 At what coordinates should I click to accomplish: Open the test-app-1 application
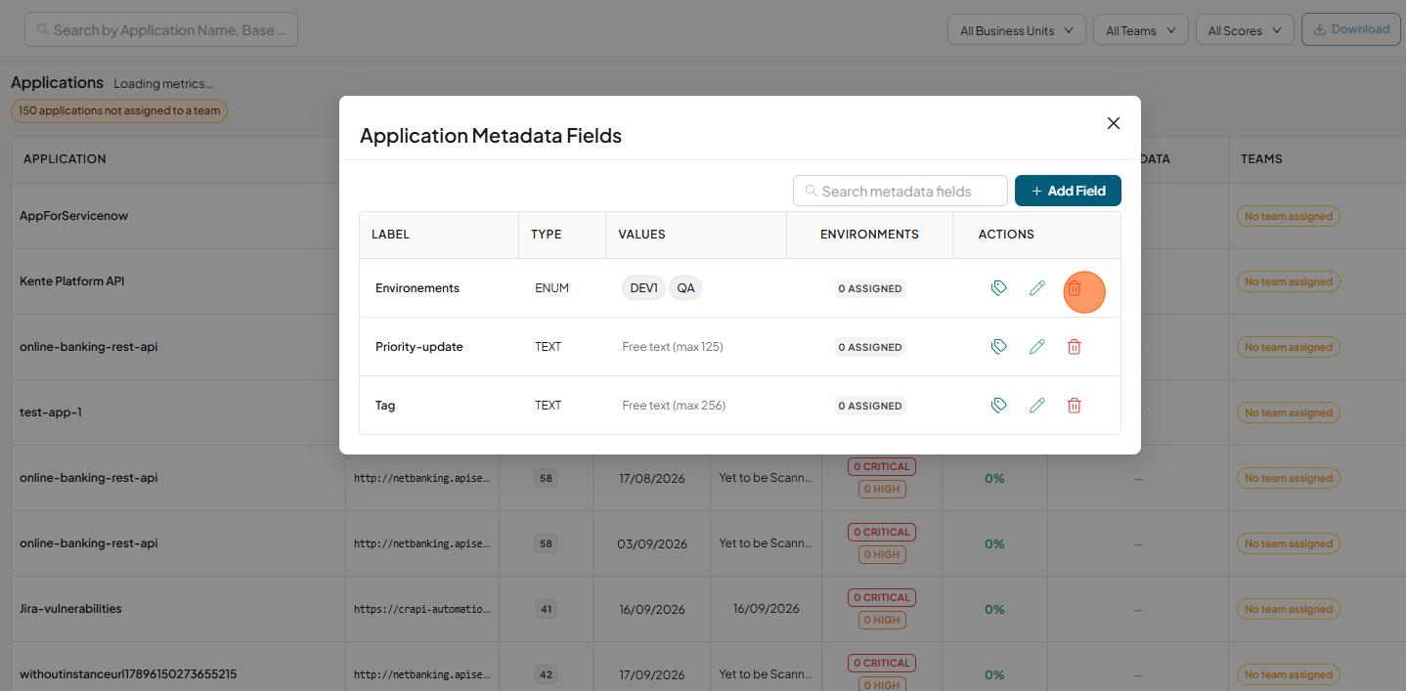(x=51, y=412)
